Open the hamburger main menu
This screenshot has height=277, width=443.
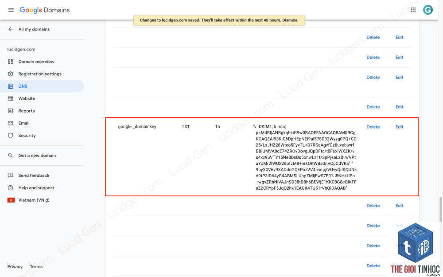(11, 10)
